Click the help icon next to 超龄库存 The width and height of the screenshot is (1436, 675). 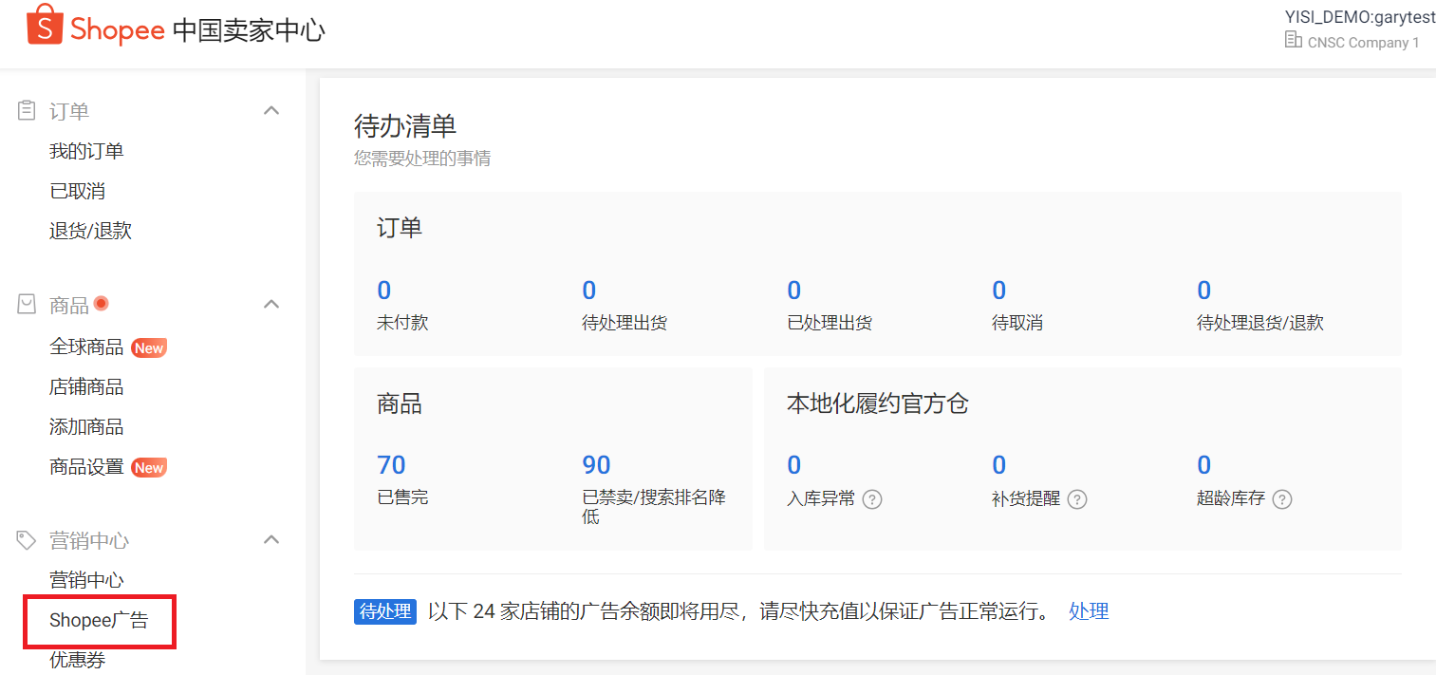(1282, 499)
